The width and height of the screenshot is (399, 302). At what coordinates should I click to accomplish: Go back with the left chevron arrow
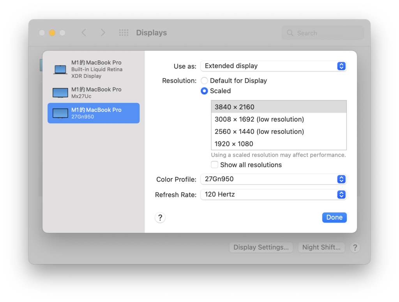pyautogui.click(x=84, y=33)
